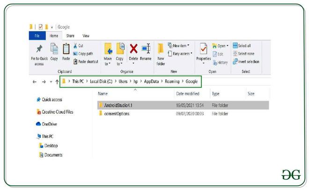Click Select all in ribbon

click(x=242, y=46)
